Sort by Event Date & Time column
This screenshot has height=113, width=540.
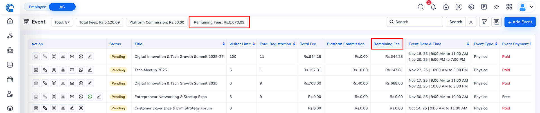click(468, 44)
